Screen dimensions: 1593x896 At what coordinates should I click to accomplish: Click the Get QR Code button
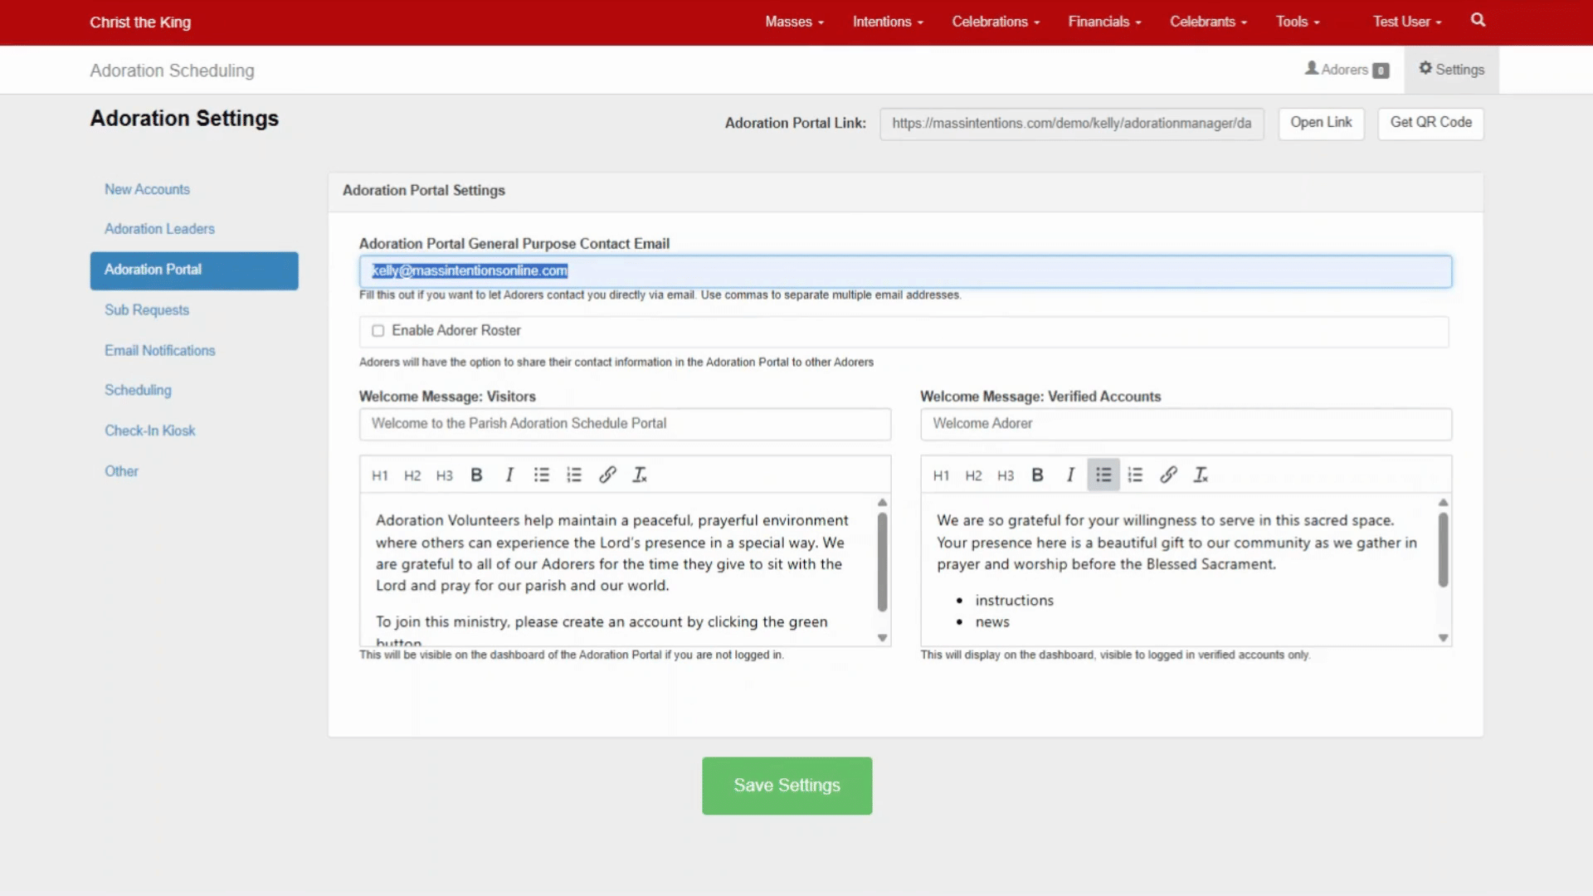pyautogui.click(x=1430, y=124)
